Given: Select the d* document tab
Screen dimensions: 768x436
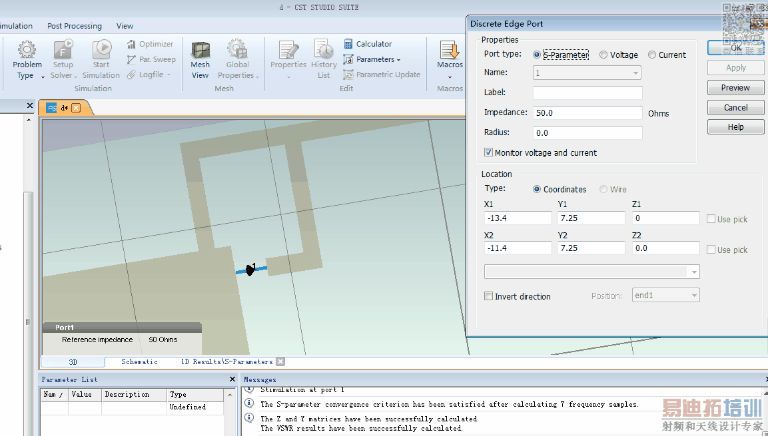Looking at the screenshot, I should 64,108.
